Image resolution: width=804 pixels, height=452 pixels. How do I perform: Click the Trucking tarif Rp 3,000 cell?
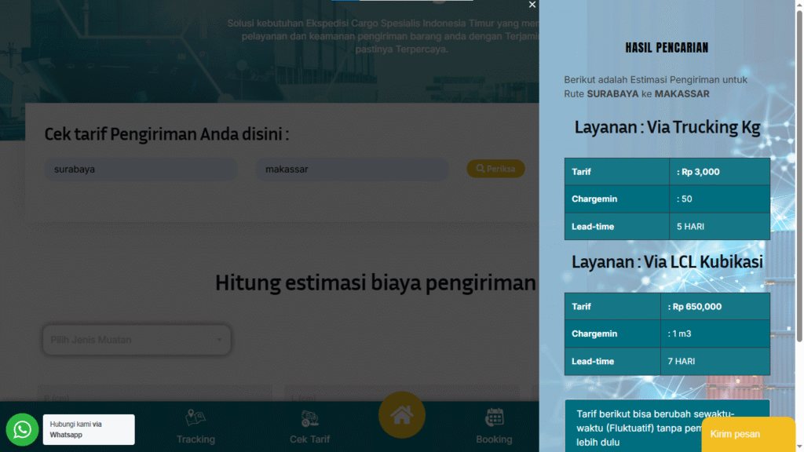click(718, 172)
